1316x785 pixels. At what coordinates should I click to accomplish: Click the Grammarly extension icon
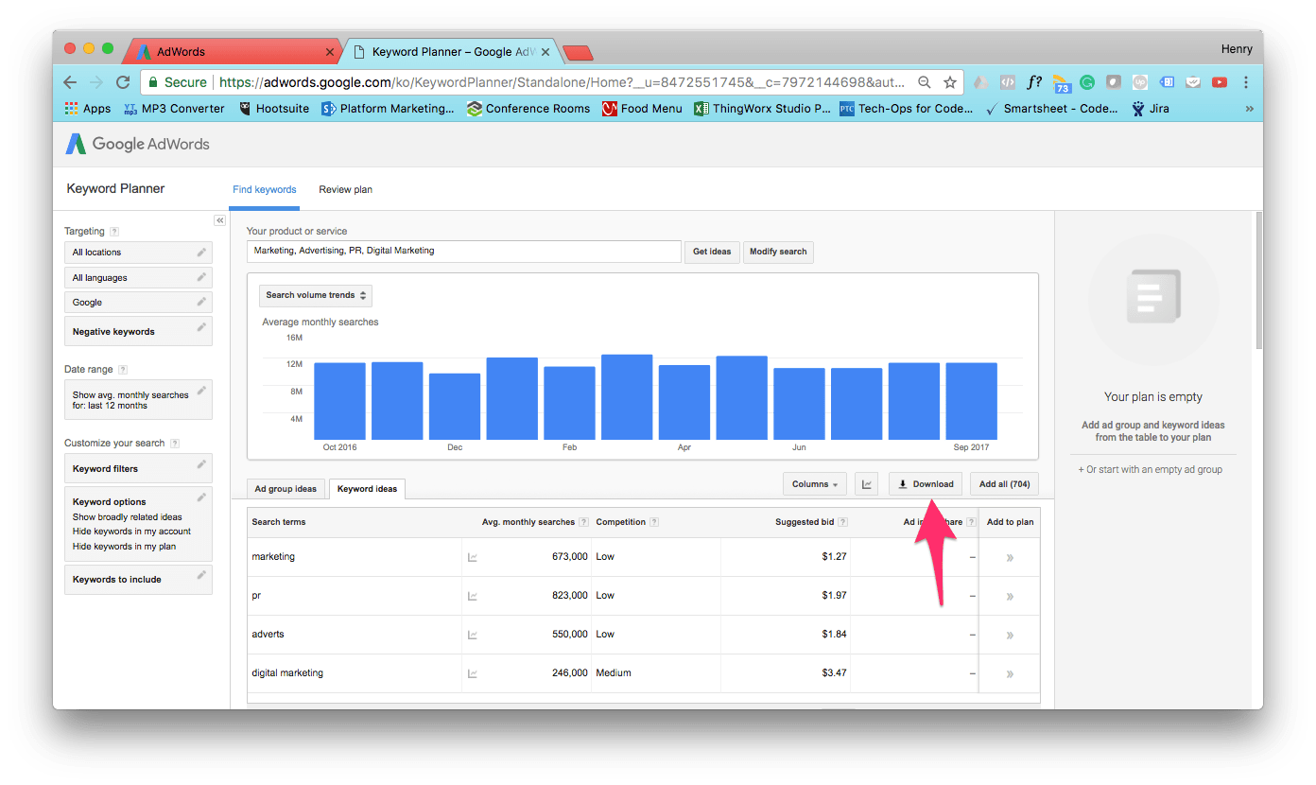pos(1087,82)
